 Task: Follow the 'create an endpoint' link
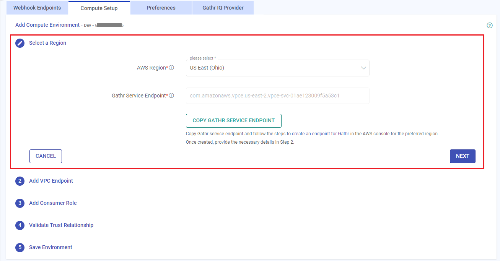311,134
